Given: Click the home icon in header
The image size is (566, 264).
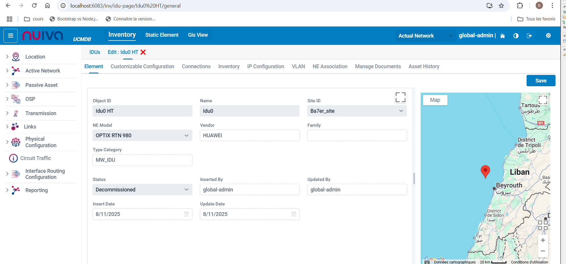Looking at the screenshot, I should tap(502, 36).
